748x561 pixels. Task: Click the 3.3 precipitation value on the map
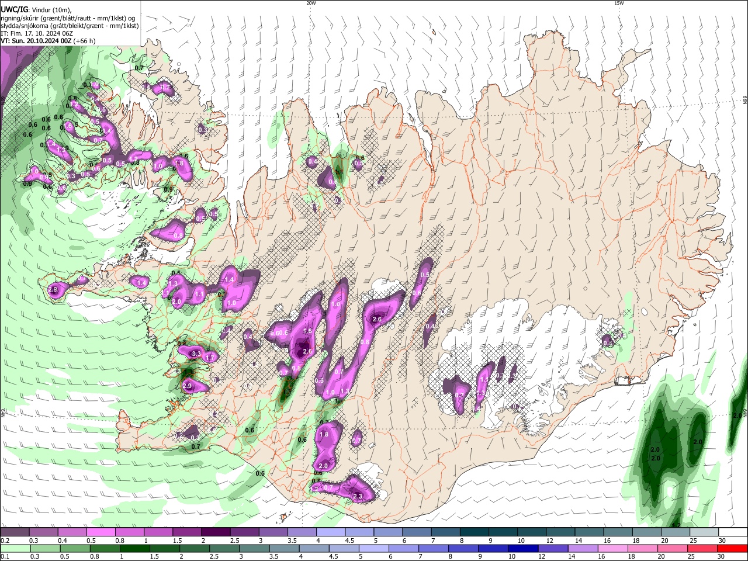[196, 354]
